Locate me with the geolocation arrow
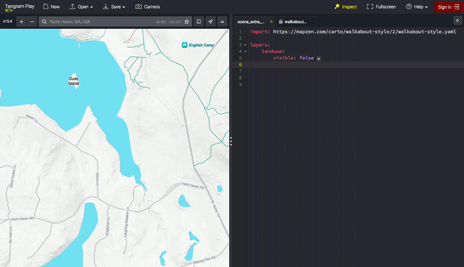 (210, 22)
